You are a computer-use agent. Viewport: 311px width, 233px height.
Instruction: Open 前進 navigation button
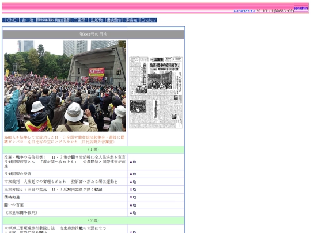coord(28,20)
